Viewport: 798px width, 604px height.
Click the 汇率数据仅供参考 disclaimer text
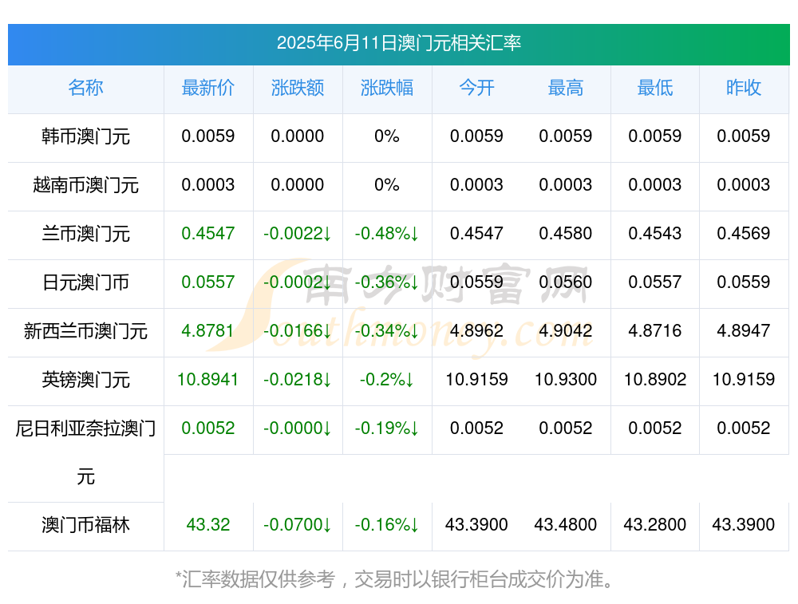point(395,579)
